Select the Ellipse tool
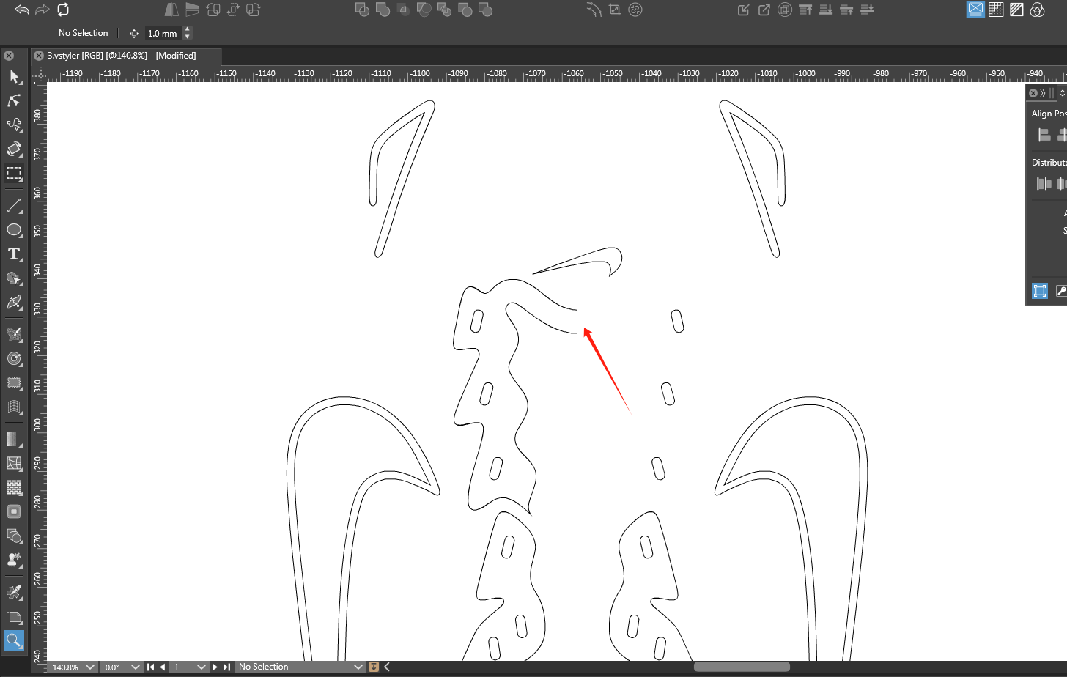 pyautogui.click(x=14, y=230)
